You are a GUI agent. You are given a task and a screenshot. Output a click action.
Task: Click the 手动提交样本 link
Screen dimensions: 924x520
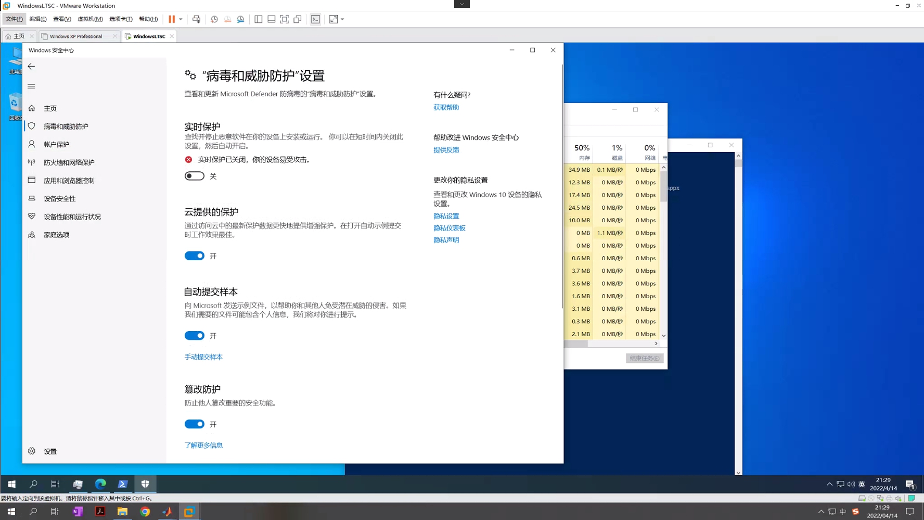pos(203,357)
